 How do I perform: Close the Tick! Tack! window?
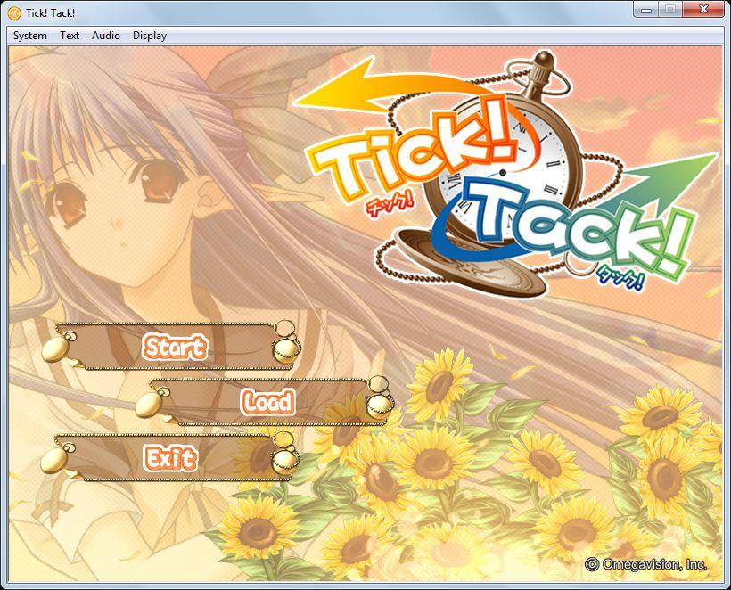click(x=704, y=10)
